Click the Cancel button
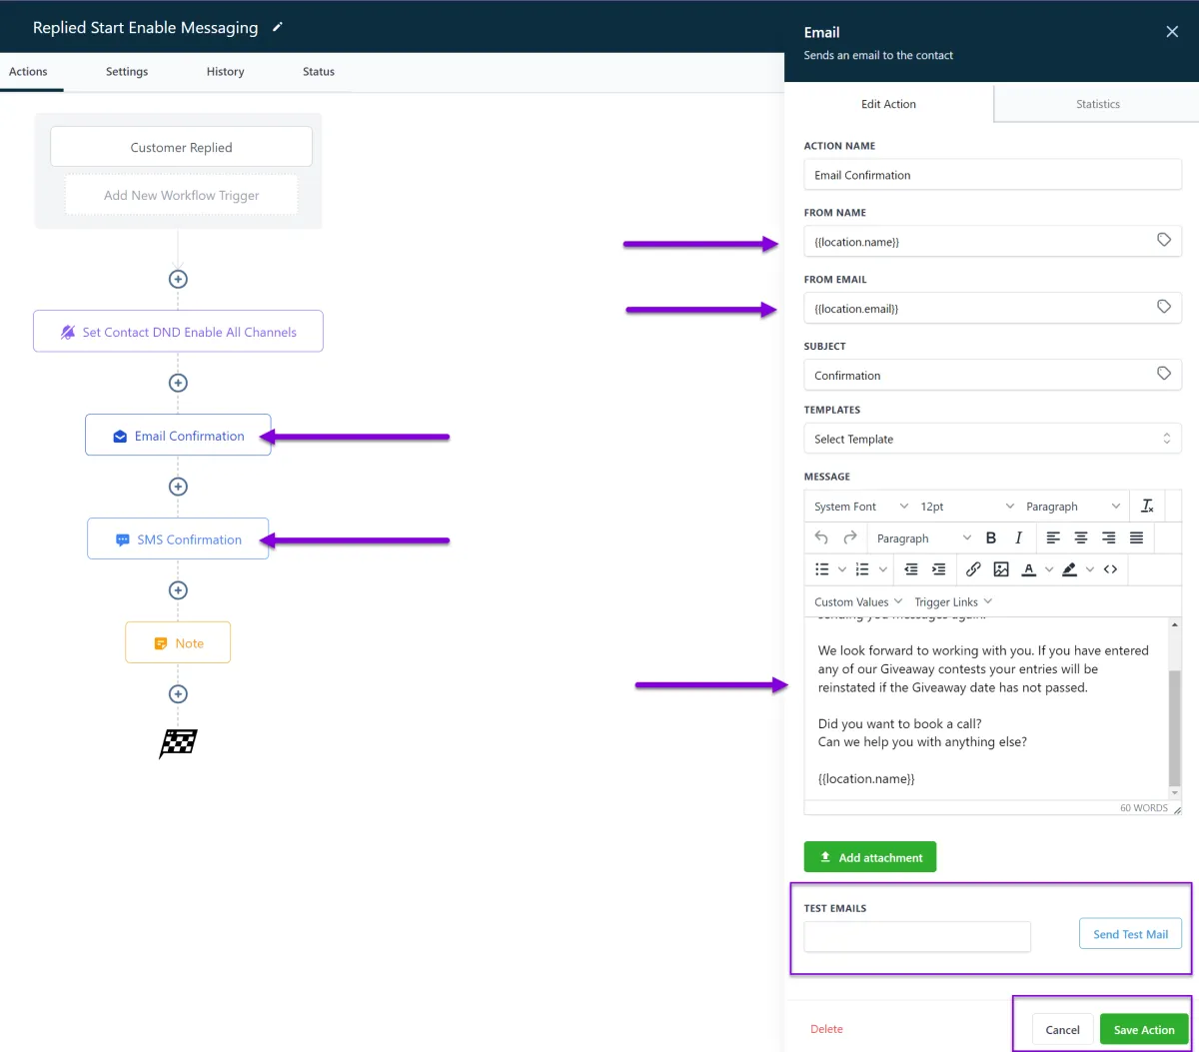The height and width of the screenshot is (1052, 1199). point(1062,1029)
